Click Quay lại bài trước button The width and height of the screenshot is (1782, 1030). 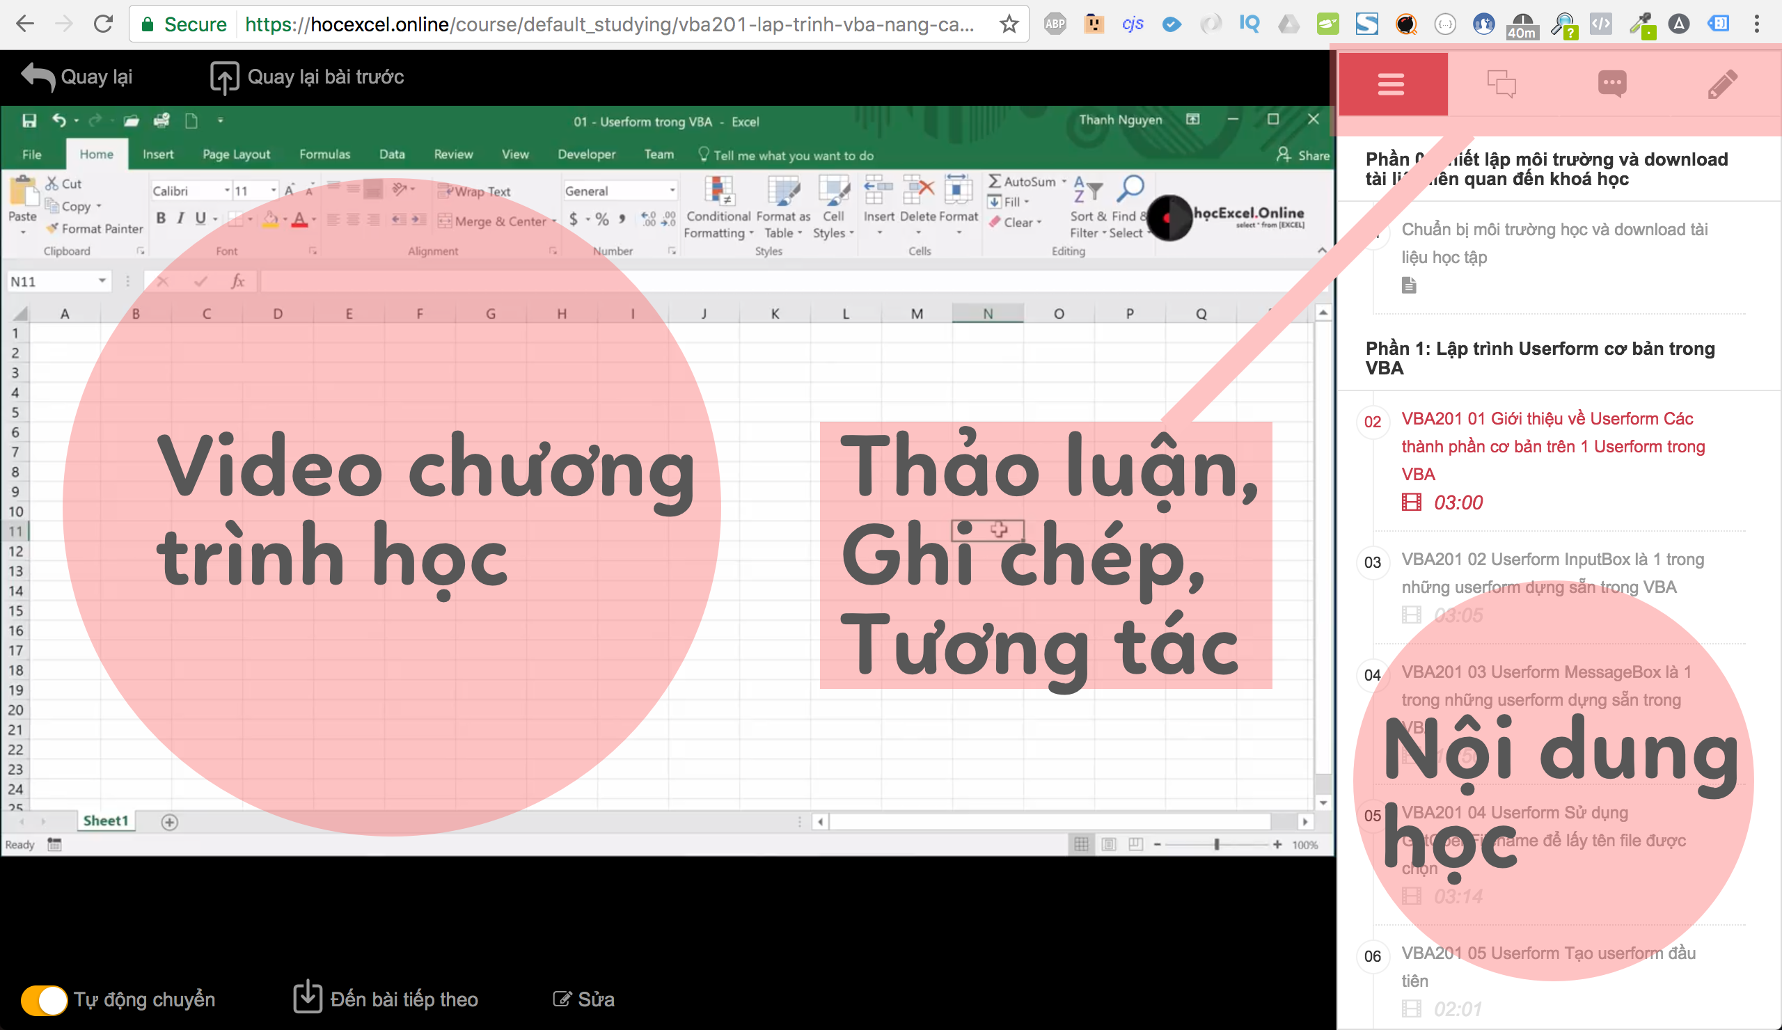click(x=307, y=77)
